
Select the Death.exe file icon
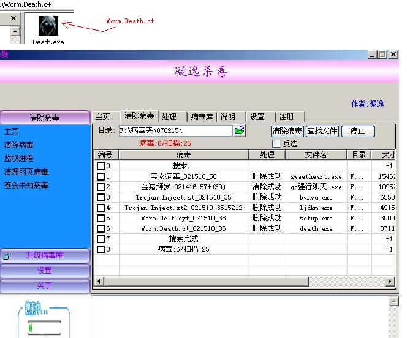[48, 26]
